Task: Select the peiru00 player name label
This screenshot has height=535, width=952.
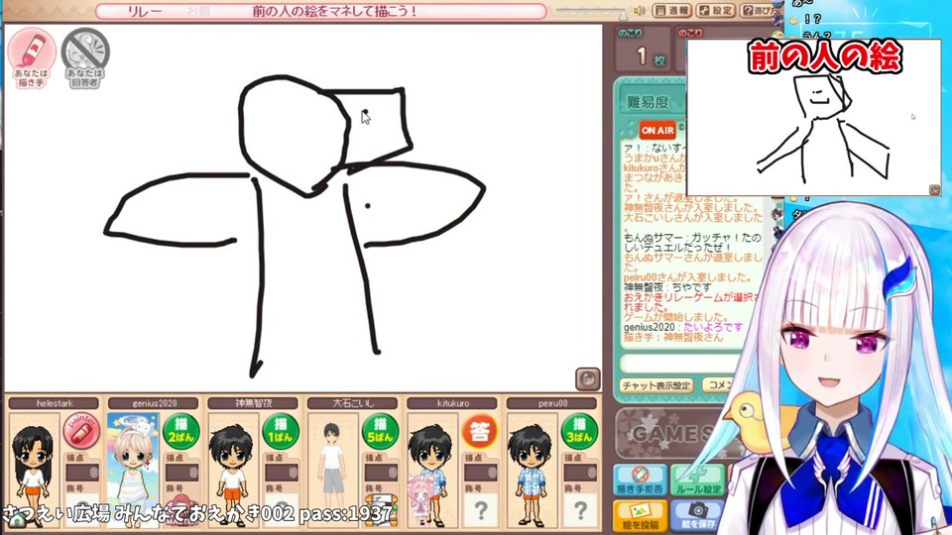Action: (x=552, y=403)
